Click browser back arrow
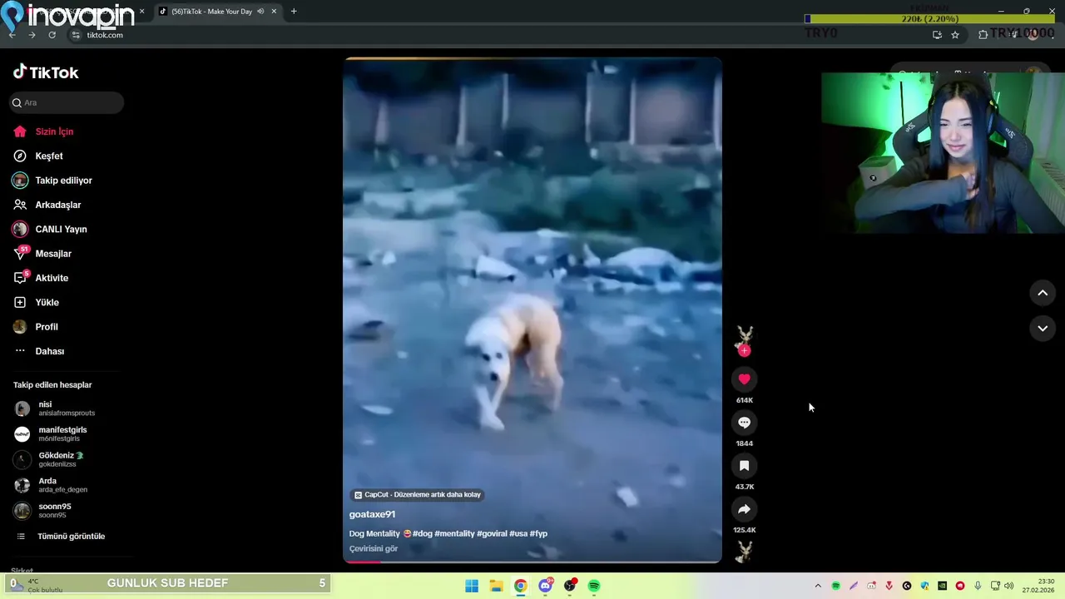1065x599 pixels. [12, 35]
